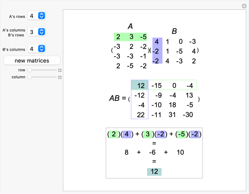Screen dimensions: 249x194
Task: Click the row slider track
Action: click(x=42, y=70)
